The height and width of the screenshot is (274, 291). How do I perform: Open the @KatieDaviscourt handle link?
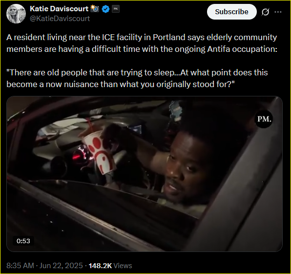[60, 19]
